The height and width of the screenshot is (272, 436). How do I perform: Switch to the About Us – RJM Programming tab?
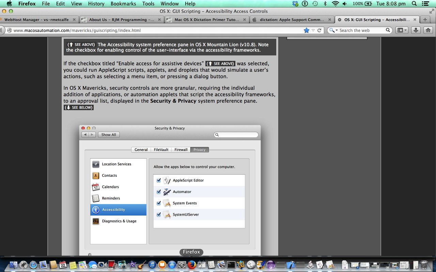click(122, 20)
